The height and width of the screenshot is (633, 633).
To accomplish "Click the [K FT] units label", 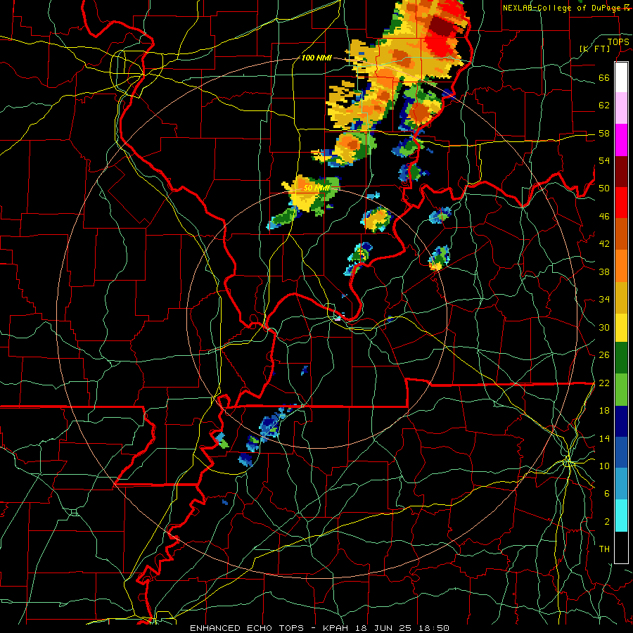I will (594, 49).
